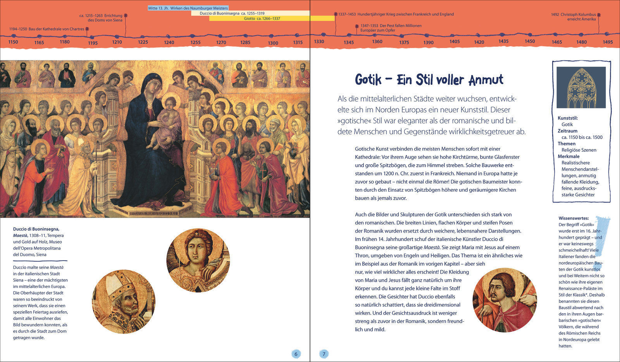The height and width of the screenshot is (362, 620).
Task: Click the yellow Giotto ca. 1266–1337 bar
Action: pyautogui.click(x=271, y=18)
